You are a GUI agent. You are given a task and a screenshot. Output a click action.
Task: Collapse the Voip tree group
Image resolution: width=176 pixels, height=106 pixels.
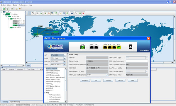tap(45, 93)
